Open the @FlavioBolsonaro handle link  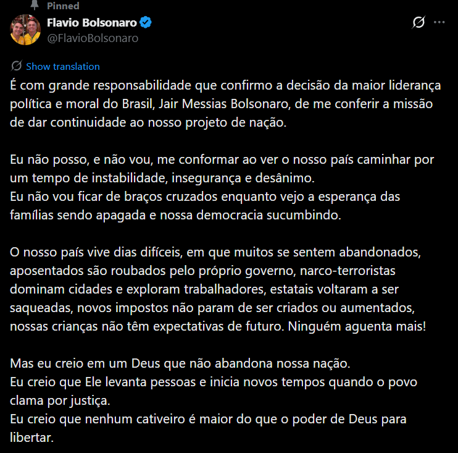point(93,38)
